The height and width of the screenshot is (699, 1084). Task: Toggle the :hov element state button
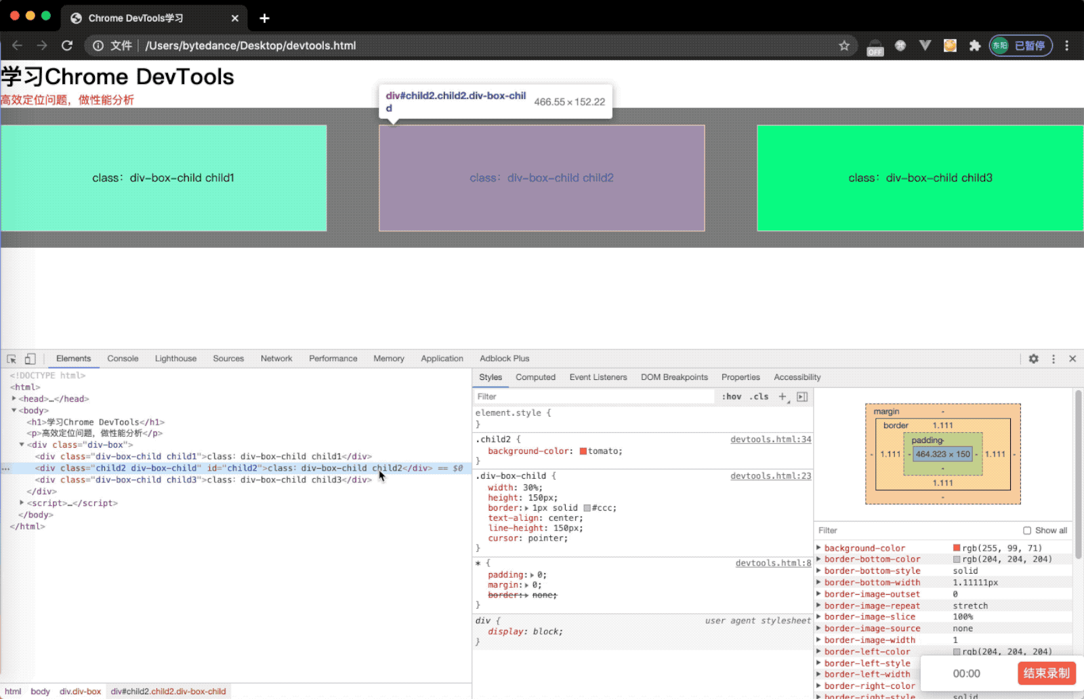731,397
